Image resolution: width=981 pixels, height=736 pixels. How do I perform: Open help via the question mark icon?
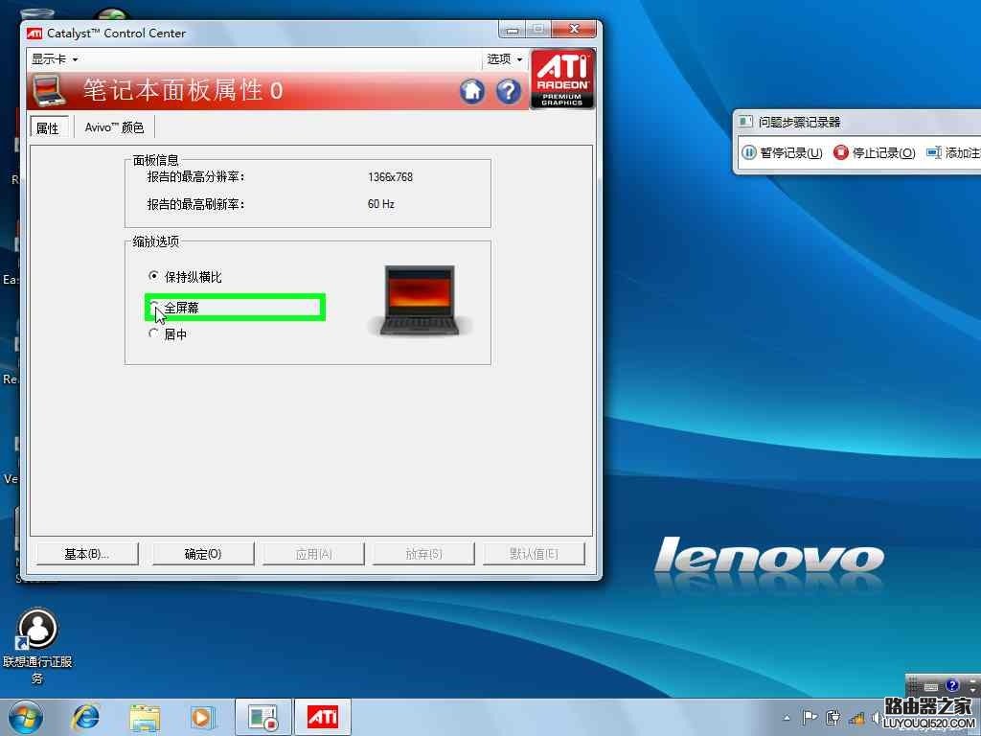tap(508, 92)
